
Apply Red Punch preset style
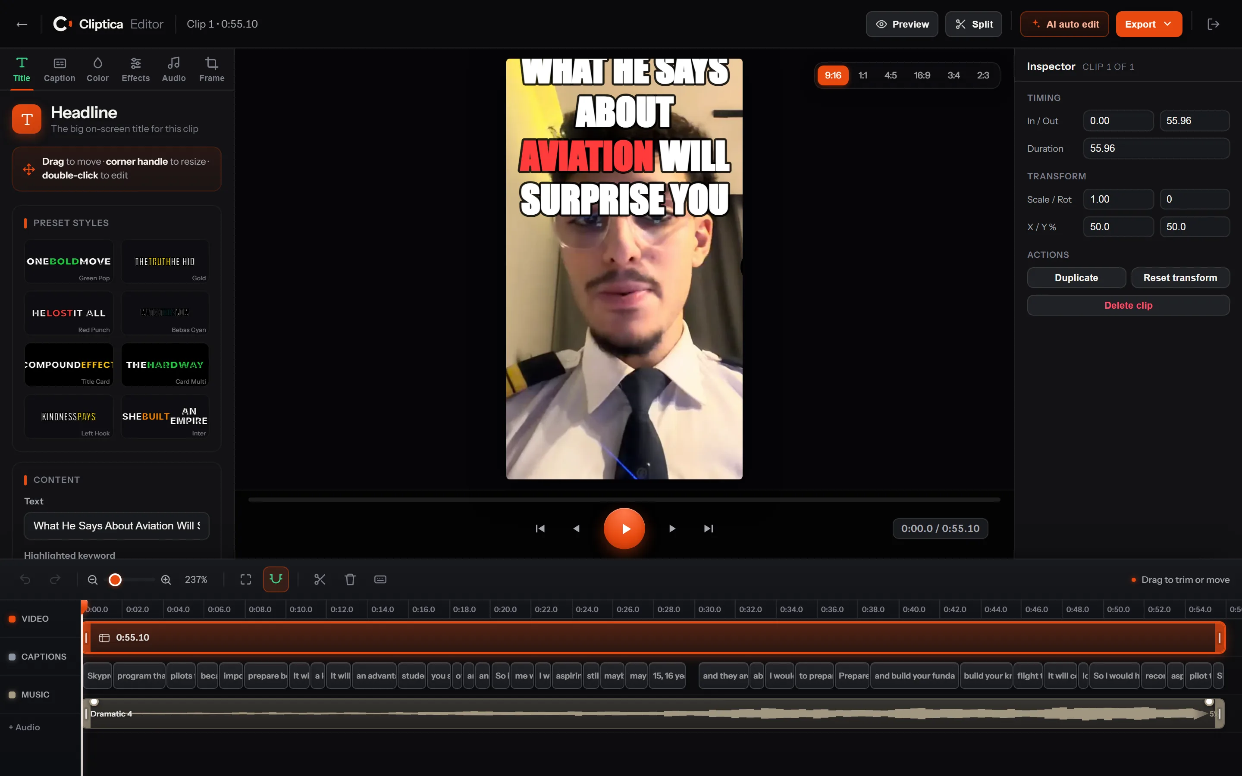pos(69,313)
